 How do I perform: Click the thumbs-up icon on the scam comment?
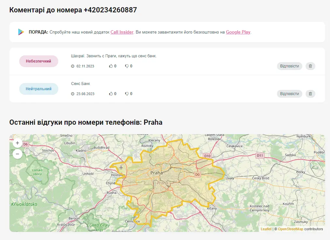tap(111, 66)
